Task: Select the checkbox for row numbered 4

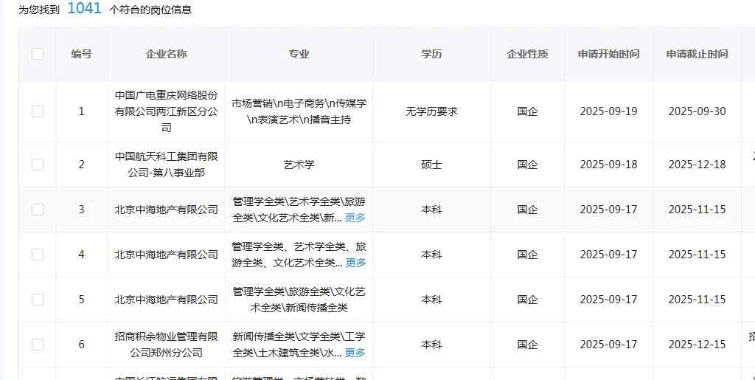Action: tap(38, 255)
